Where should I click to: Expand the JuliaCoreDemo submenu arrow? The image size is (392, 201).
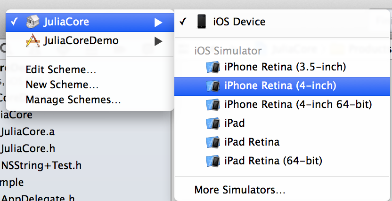(x=158, y=41)
